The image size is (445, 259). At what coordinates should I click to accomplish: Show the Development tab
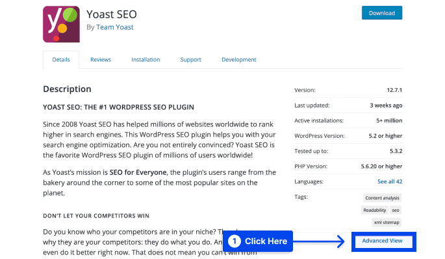click(238, 60)
